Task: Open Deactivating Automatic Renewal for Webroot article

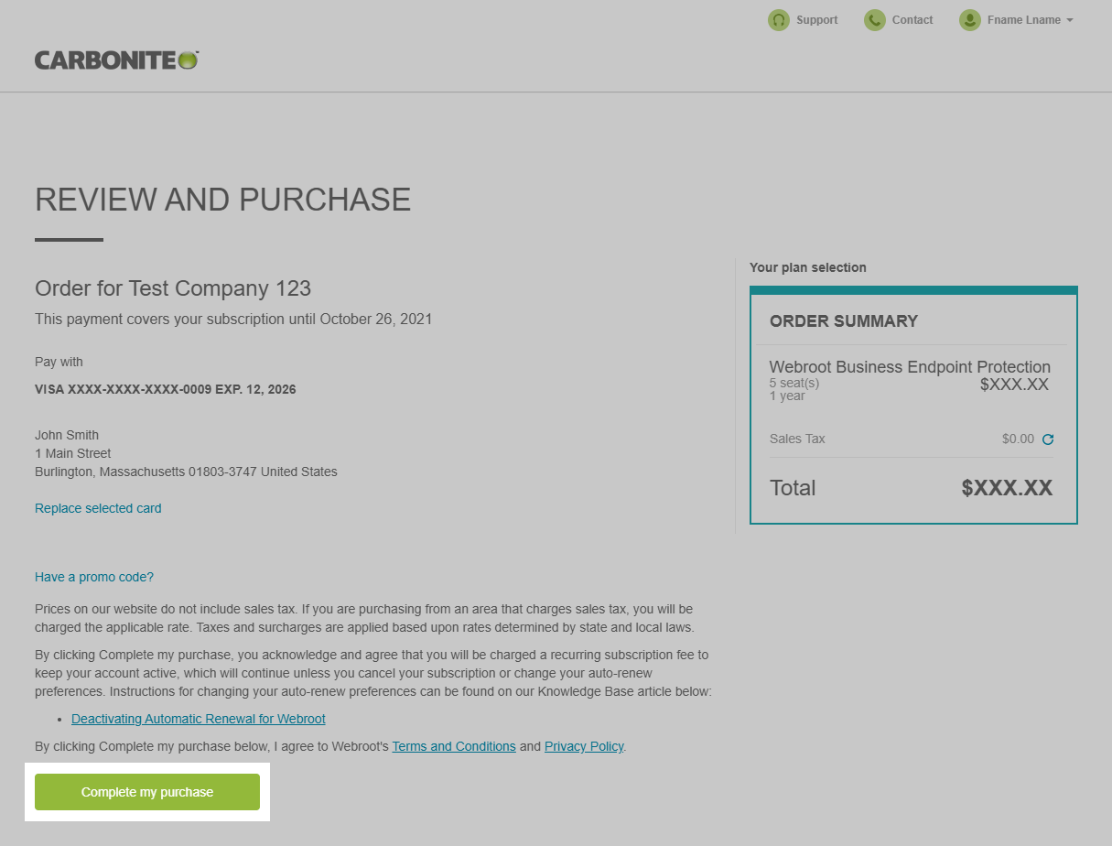Action: click(199, 719)
